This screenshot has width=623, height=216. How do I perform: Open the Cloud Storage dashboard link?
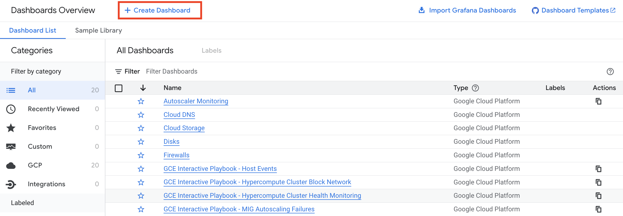pos(184,128)
